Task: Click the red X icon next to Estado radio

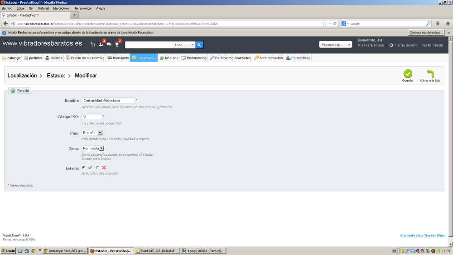Action: [104, 168]
